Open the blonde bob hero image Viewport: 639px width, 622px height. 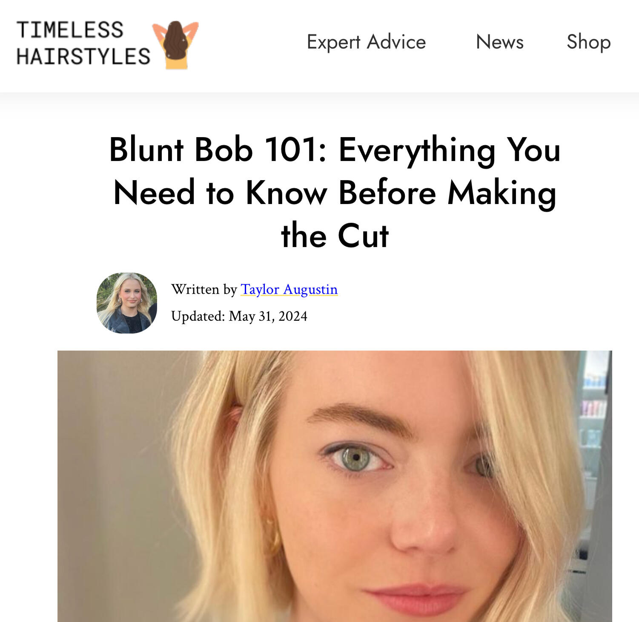335,486
